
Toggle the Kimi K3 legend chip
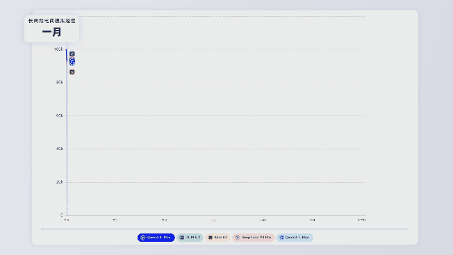click(x=217, y=238)
